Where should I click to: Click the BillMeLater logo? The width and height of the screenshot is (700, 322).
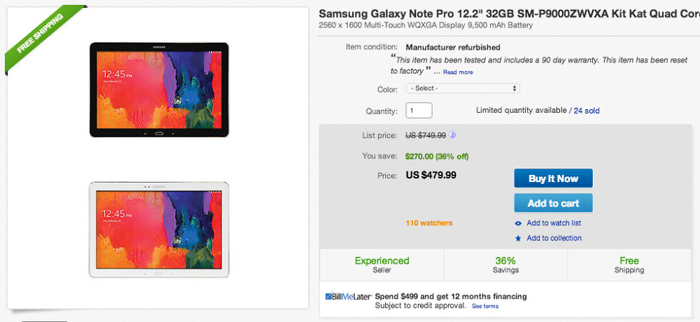pos(348,296)
